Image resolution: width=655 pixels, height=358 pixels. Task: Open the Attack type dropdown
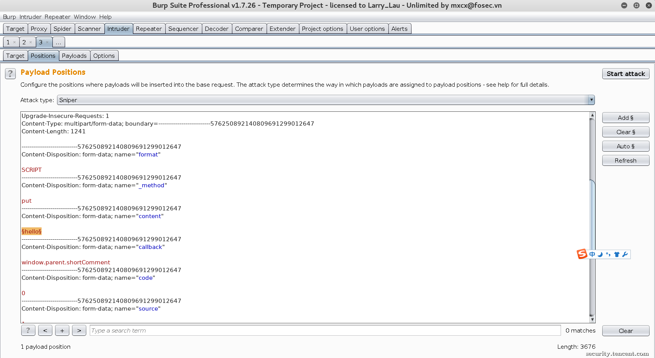326,100
